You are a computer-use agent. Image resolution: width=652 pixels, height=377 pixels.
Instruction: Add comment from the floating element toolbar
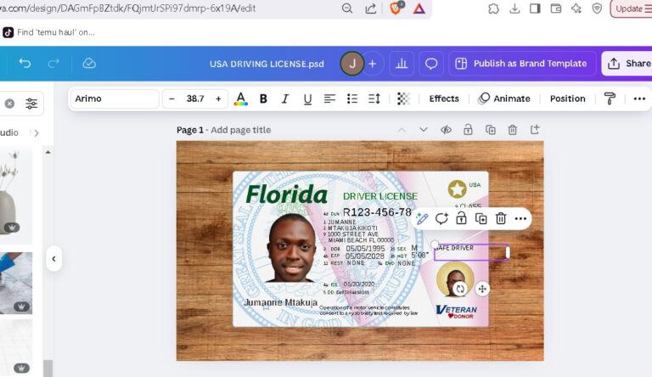point(441,218)
